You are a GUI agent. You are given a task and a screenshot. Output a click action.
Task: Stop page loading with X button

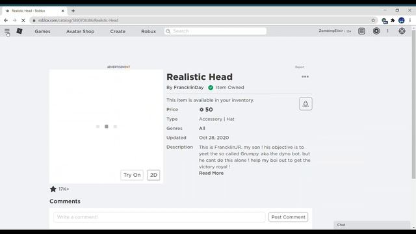coord(23,20)
